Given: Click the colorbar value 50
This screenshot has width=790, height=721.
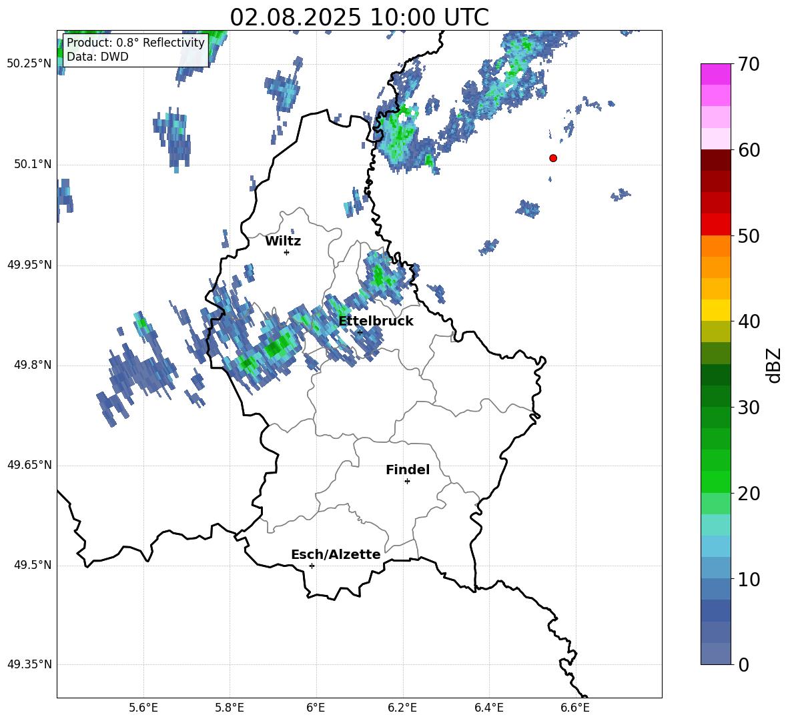Looking at the screenshot, I should 749,236.
